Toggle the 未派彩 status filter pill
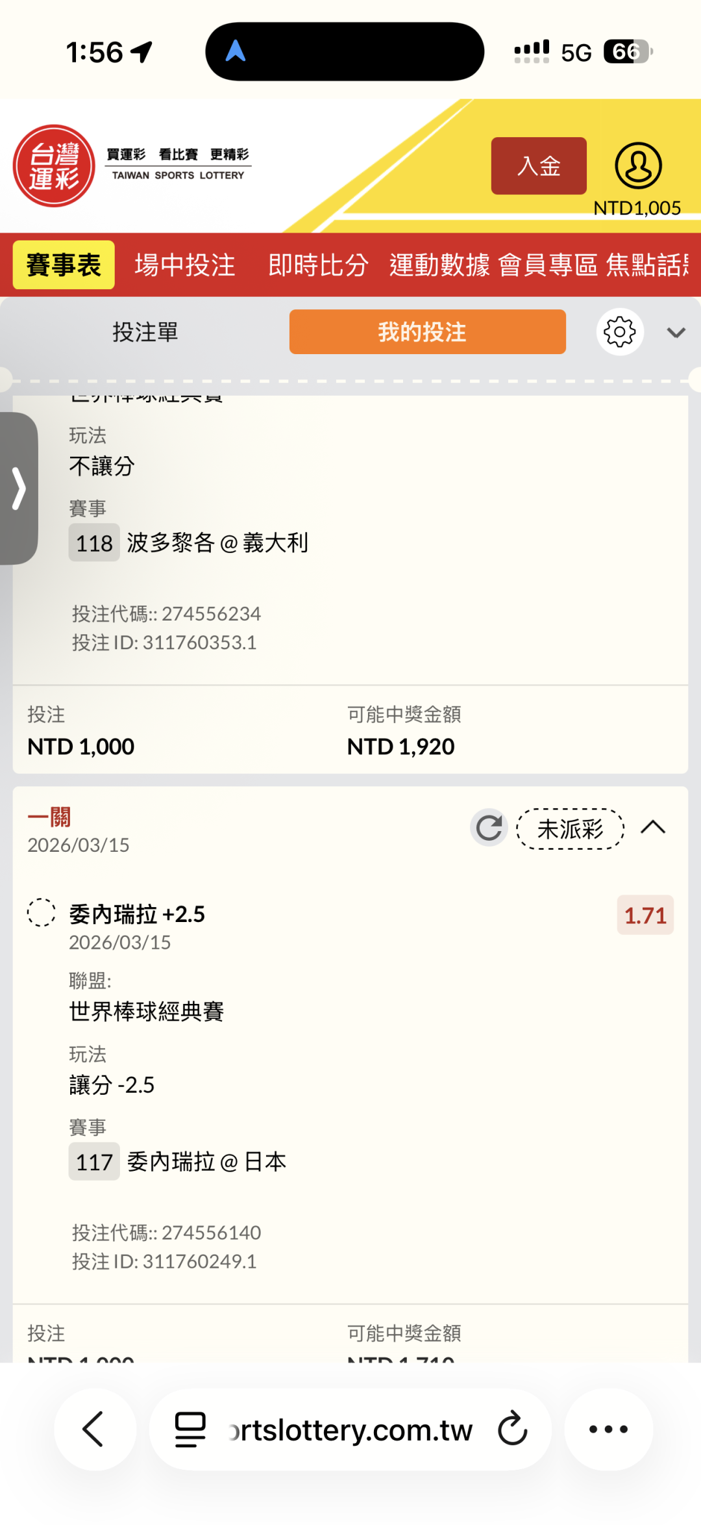 click(x=570, y=829)
